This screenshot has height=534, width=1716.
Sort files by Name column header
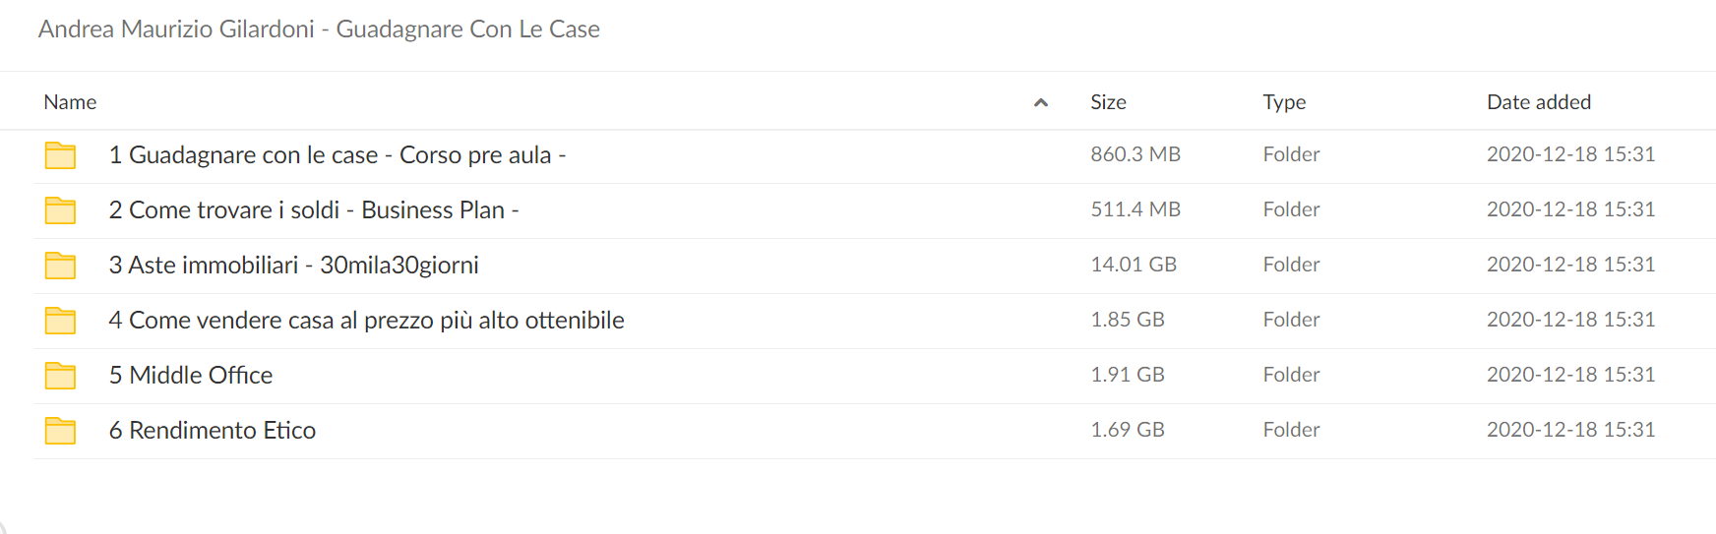pyautogui.click(x=70, y=102)
